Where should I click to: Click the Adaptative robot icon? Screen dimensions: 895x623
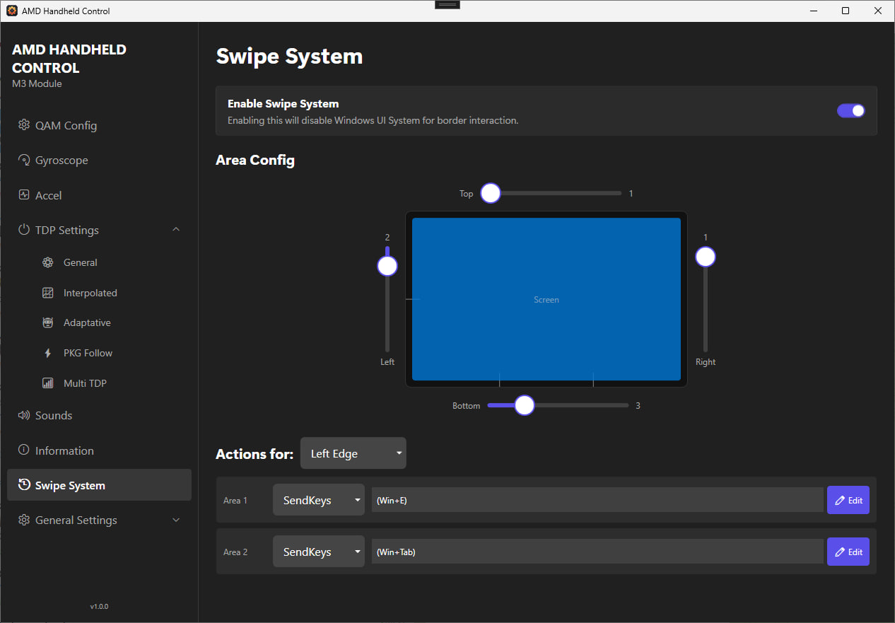click(48, 322)
